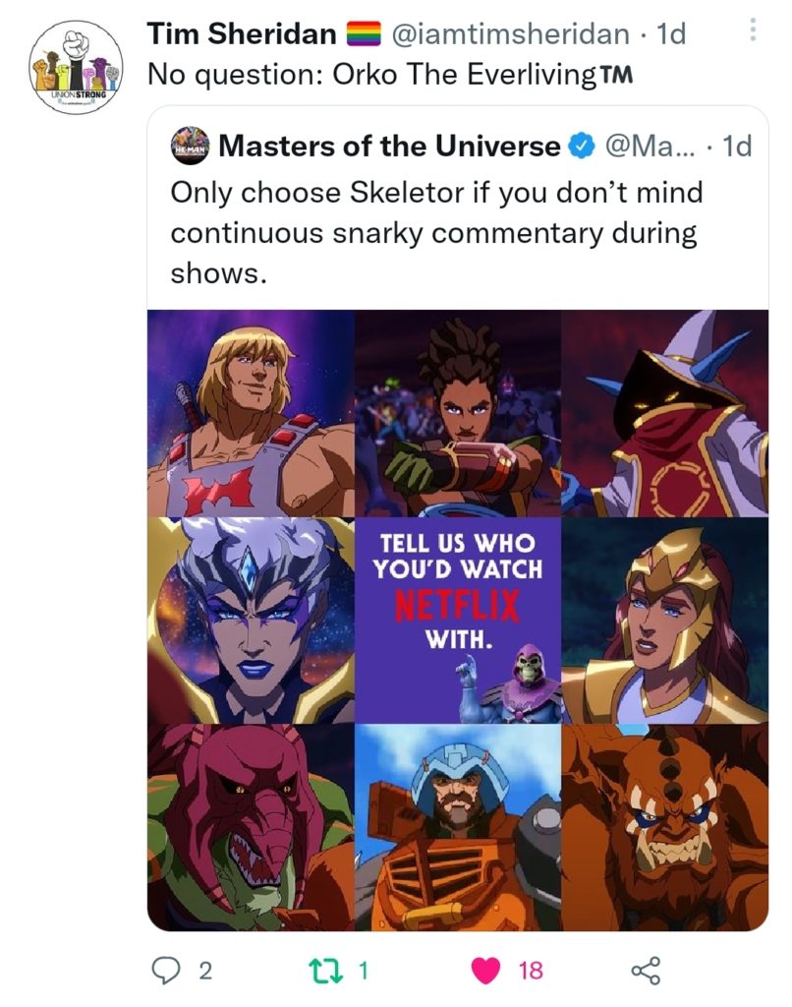
Task: Click the reply speech bubble icon
Action: pos(164,971)
